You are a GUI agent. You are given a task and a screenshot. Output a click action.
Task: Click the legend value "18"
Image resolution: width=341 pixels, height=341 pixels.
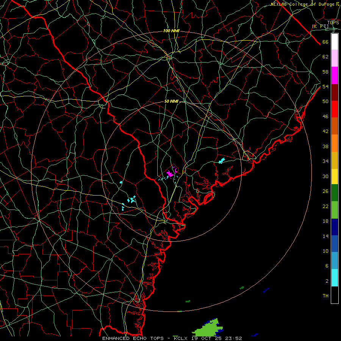click(325, 221)
